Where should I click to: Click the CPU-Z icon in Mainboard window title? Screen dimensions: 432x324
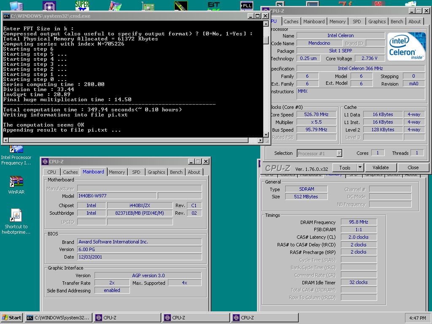pos(45,162)
